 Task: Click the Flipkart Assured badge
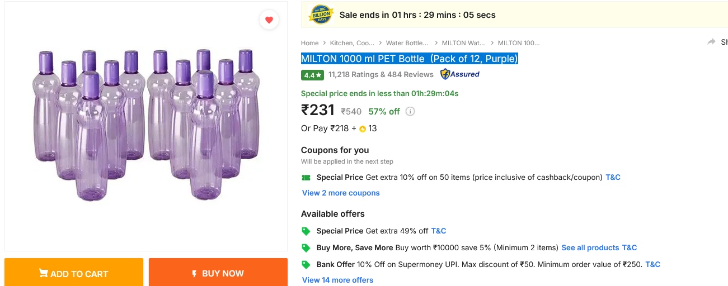click(460, 74)
